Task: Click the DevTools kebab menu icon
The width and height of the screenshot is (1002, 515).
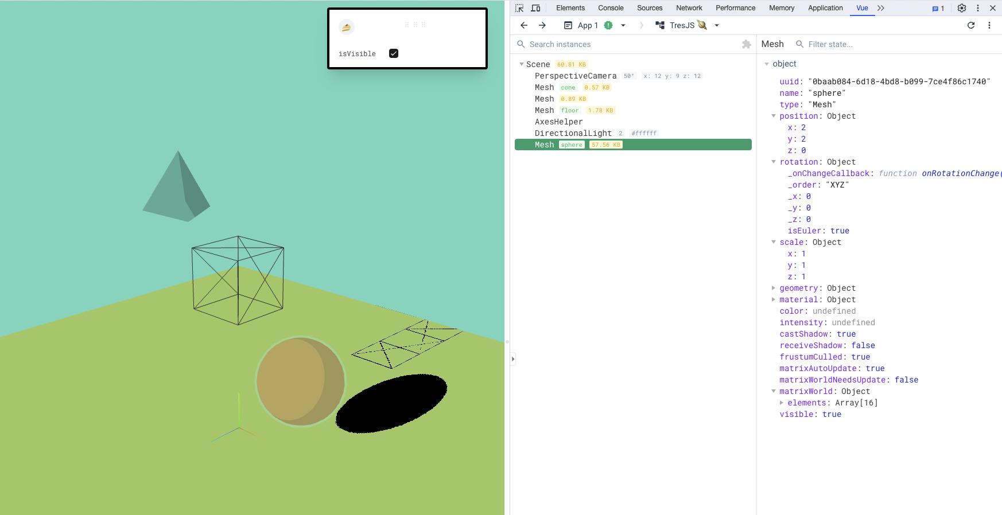Action: (x=978, y=8)
